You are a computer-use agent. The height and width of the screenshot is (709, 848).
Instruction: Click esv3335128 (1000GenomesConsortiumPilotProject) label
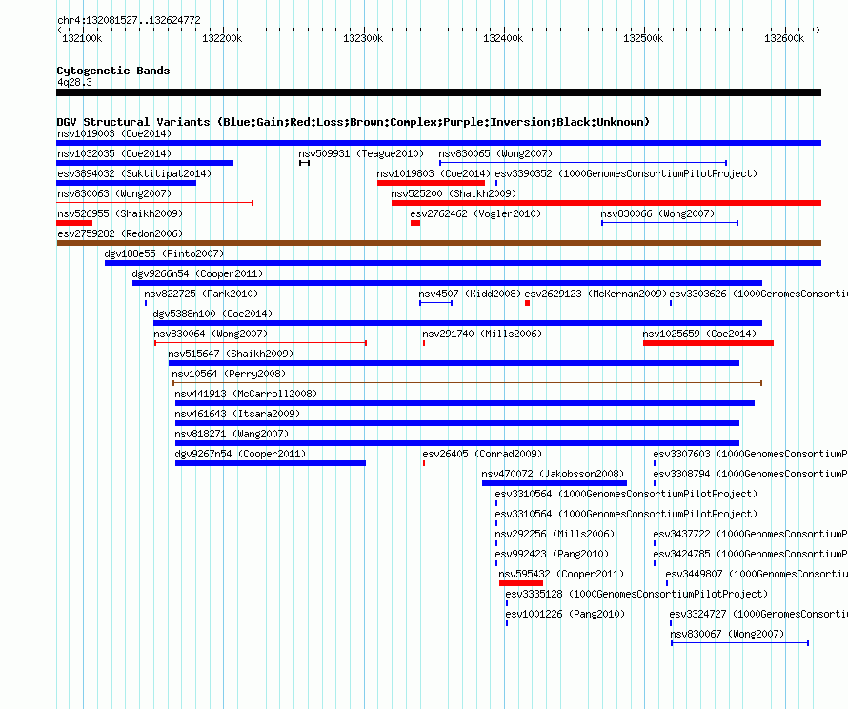636,594
